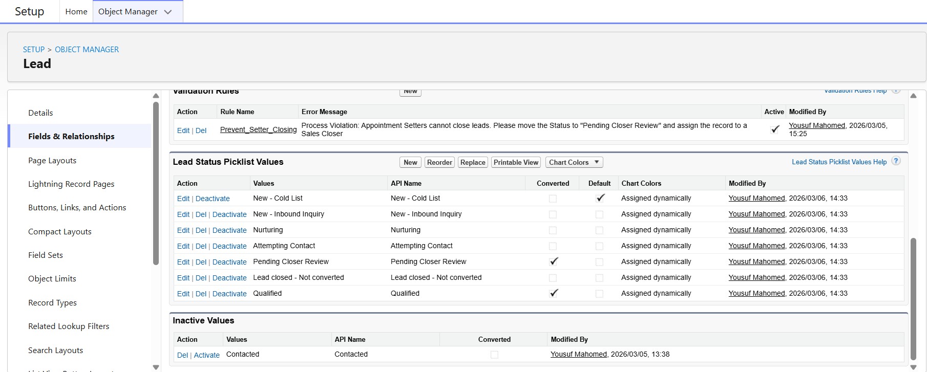This screenshot has width=927, height=372.
Task: Open Yousuf Mahomed link in Qualified row
Action: tap(756, 293)
